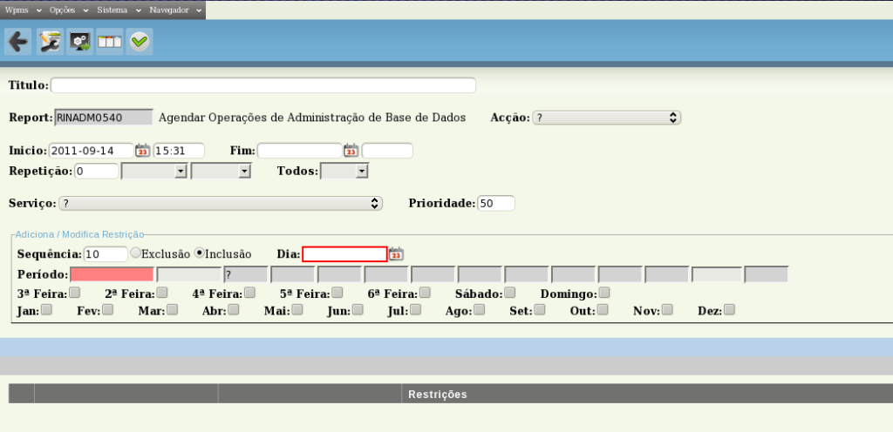
Task: Open the Navegador menu
Action: [175, 10]
